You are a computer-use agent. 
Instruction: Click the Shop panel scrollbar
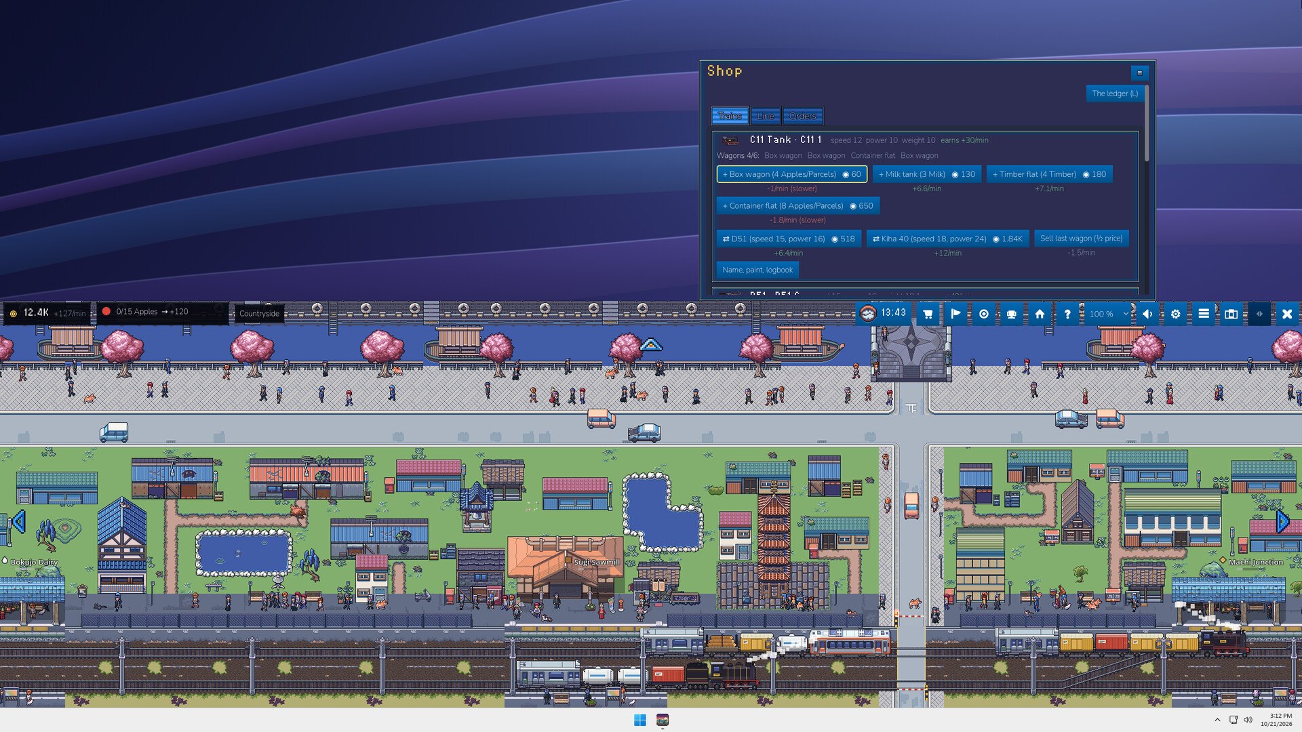click(1147, 122)
